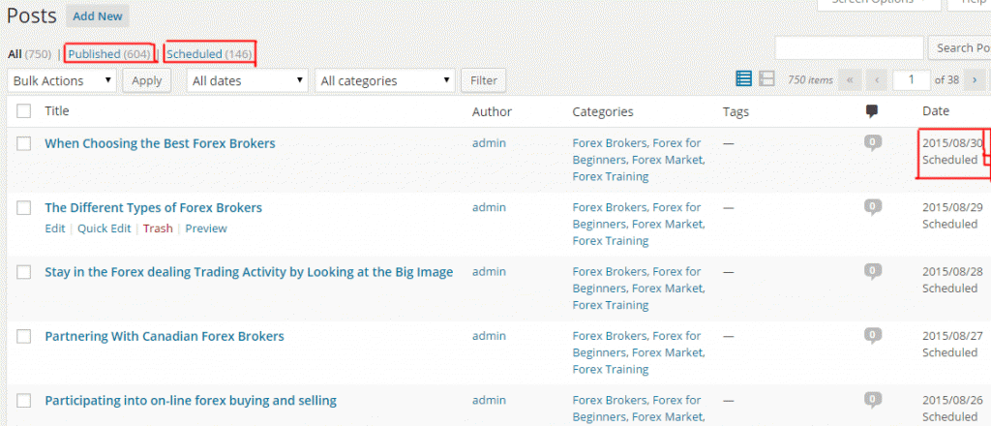This screenshot has height=426, width=991.
Task: Open comments bubble for Big Image post
Action: 873,272
